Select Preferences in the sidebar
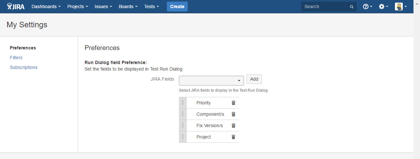This screenshot has height=159, width=420. coord(23,48)
